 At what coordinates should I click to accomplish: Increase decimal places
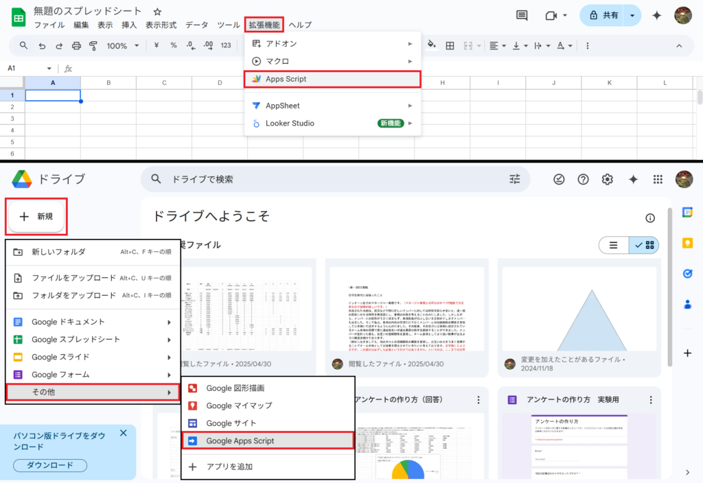209,45
